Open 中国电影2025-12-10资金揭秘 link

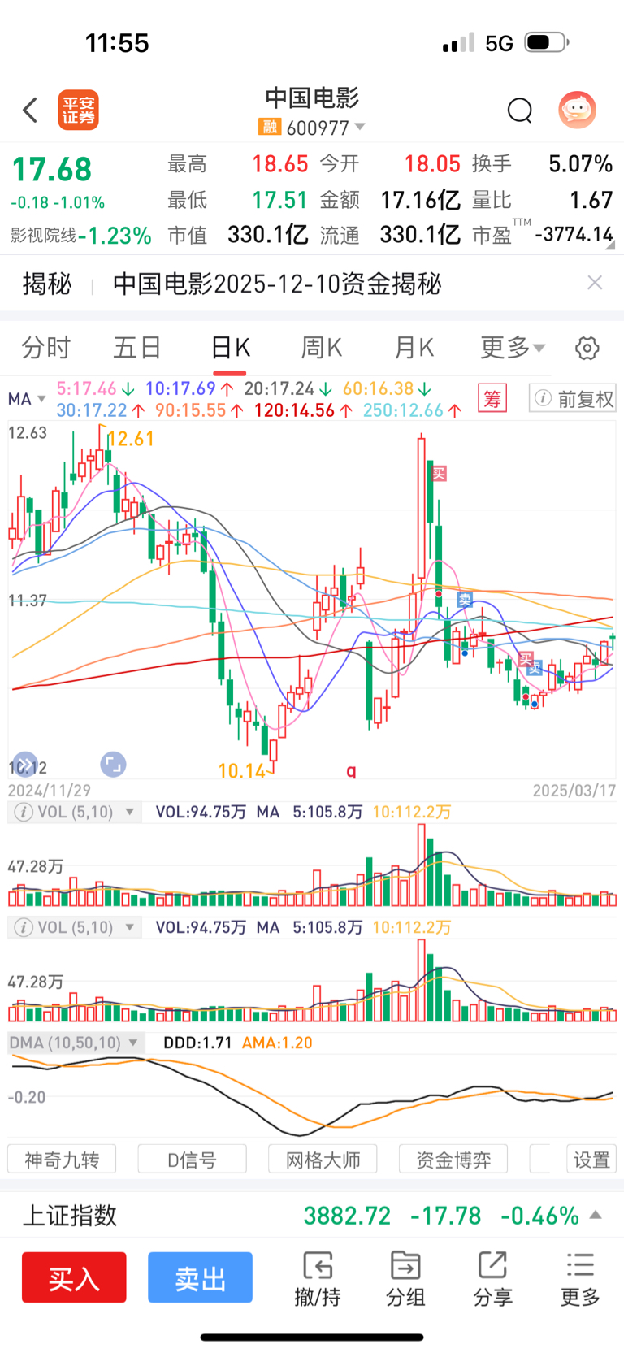pyautogui.click(x=277, y=284)
